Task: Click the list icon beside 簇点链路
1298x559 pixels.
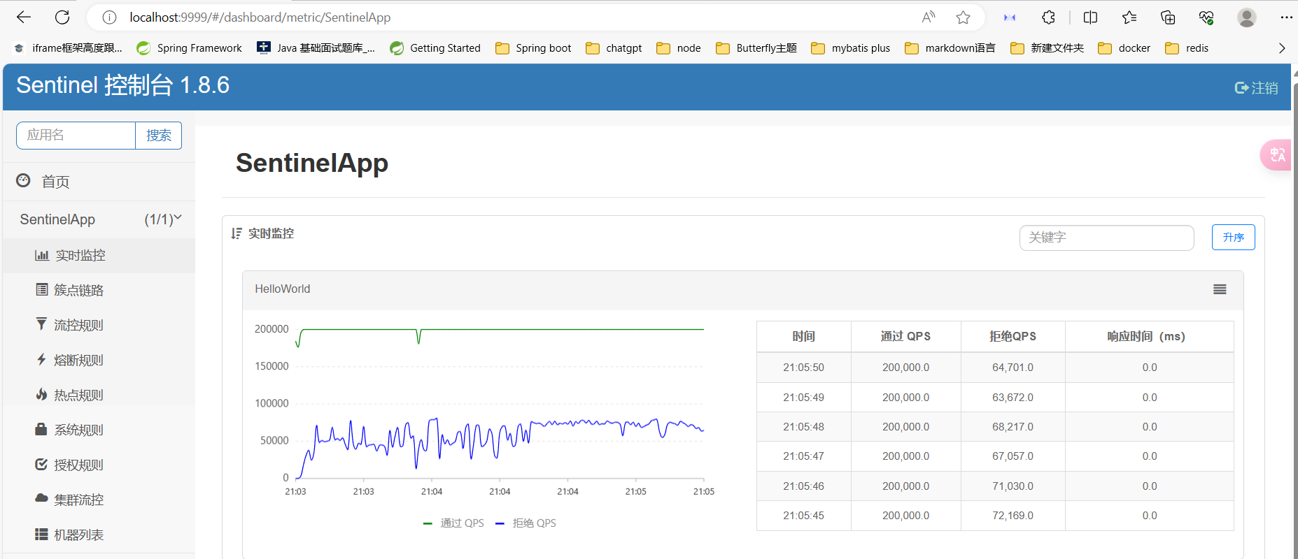Action: pos(42,290)
